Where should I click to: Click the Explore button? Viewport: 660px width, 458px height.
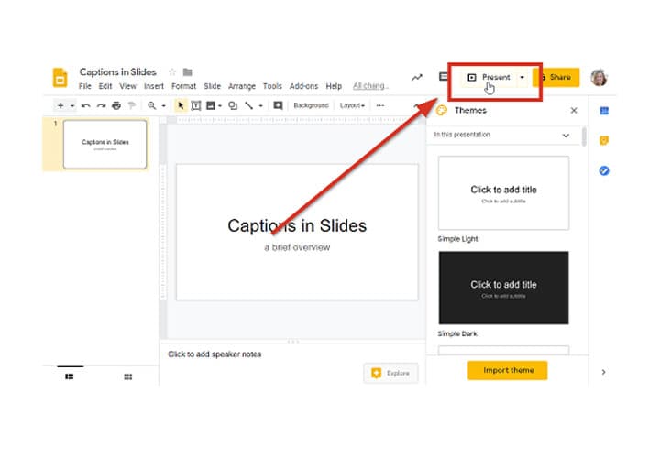coord(391,373)
